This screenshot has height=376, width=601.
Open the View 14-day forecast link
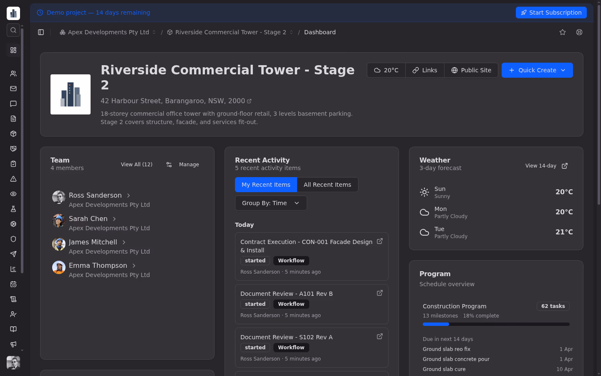tap(546, 166)
